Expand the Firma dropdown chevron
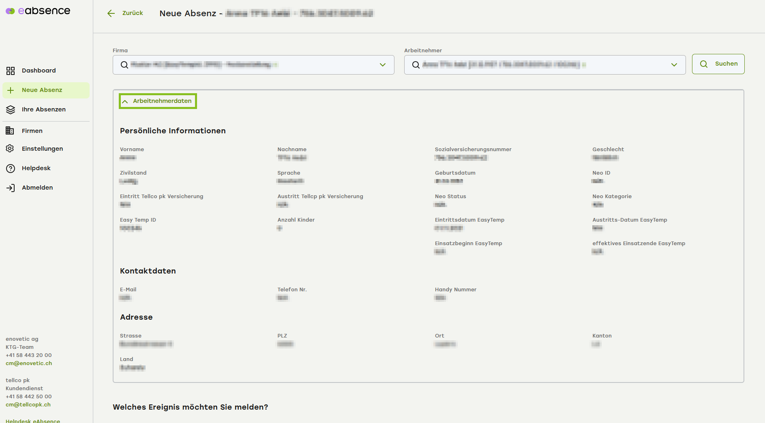Viewport: 765px width, 423px height. point(382,65)
